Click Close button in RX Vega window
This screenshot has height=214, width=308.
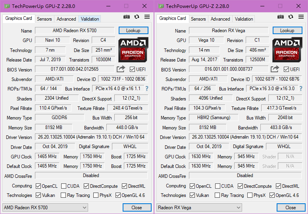click(x=291, y=208)
